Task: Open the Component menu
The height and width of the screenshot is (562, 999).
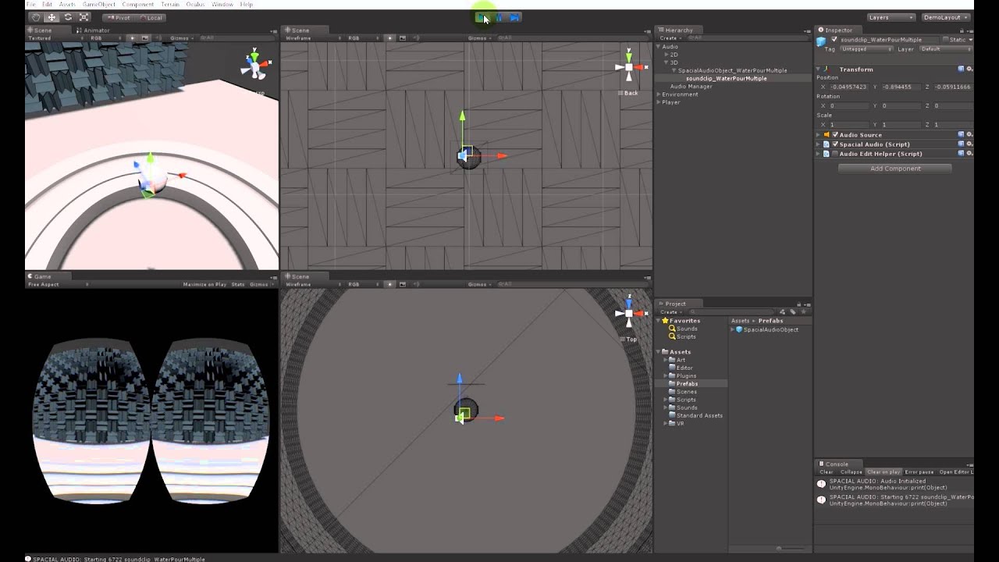Action: pyautogui.click(x=138, y=5)
